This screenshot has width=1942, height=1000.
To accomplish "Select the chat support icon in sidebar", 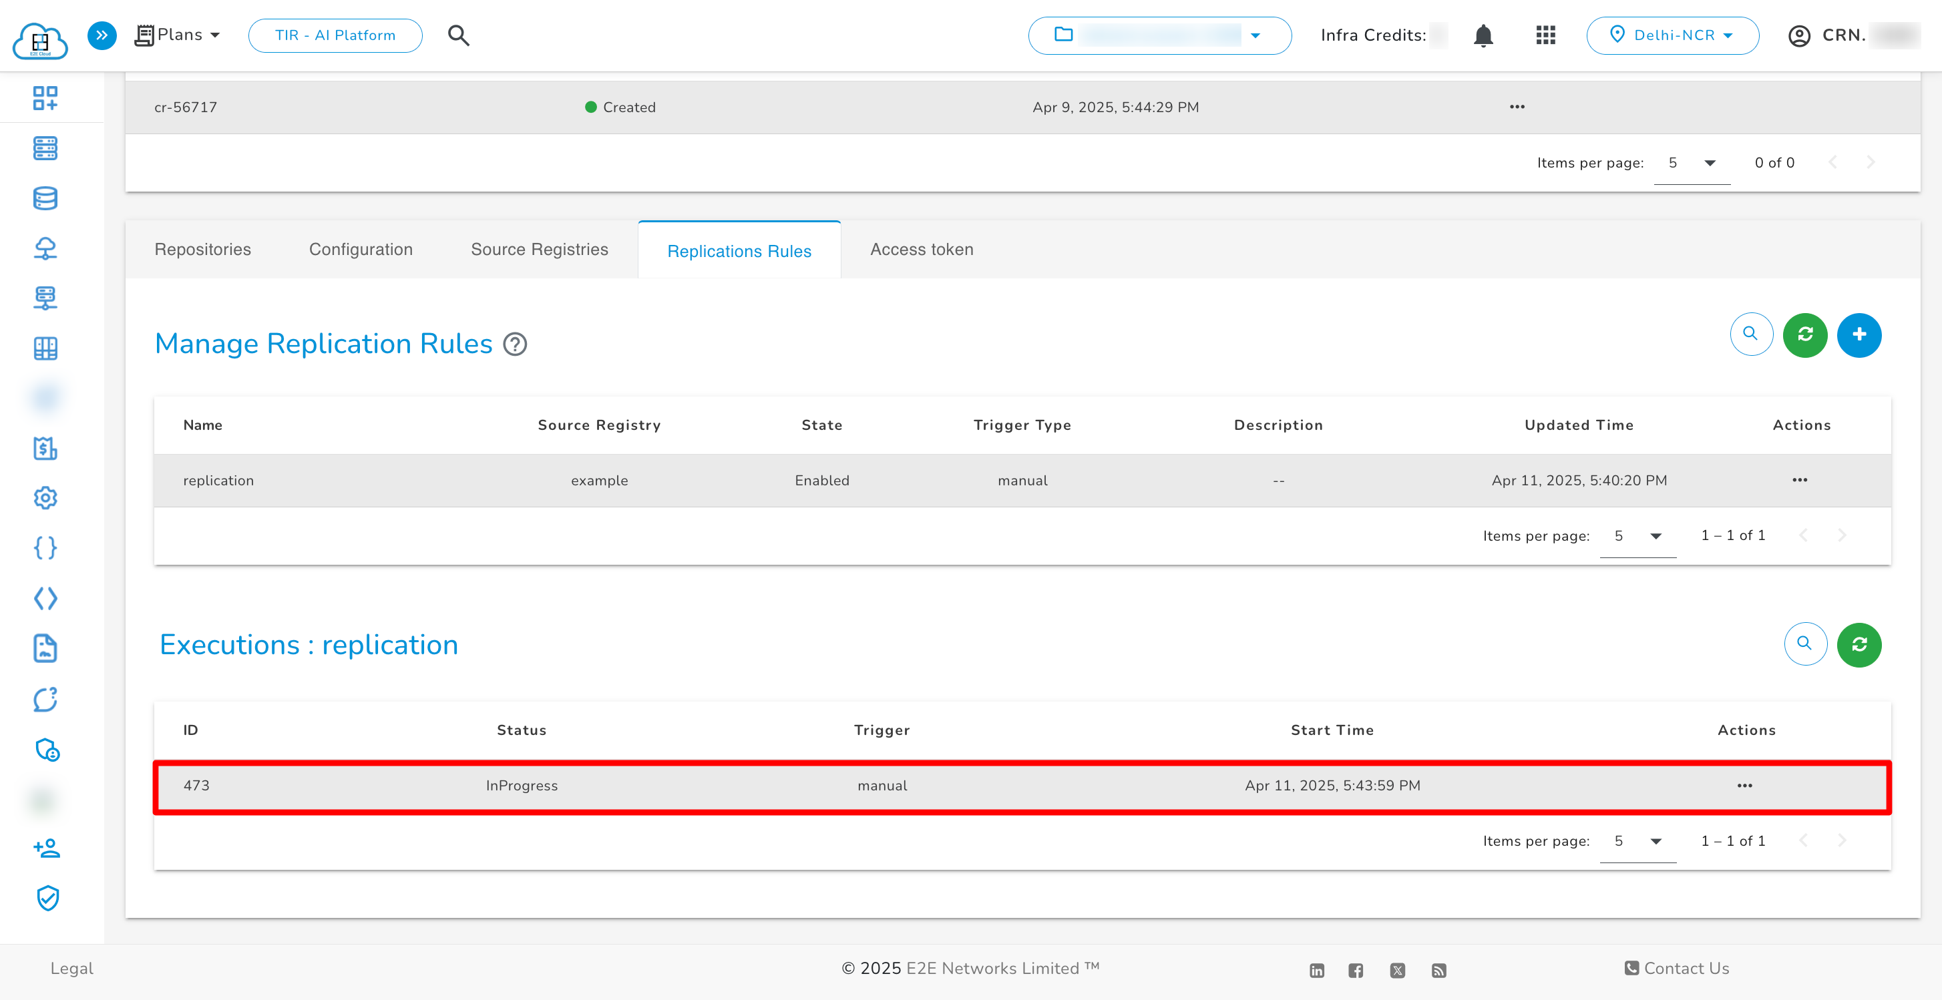I will [x=45, y=700].
